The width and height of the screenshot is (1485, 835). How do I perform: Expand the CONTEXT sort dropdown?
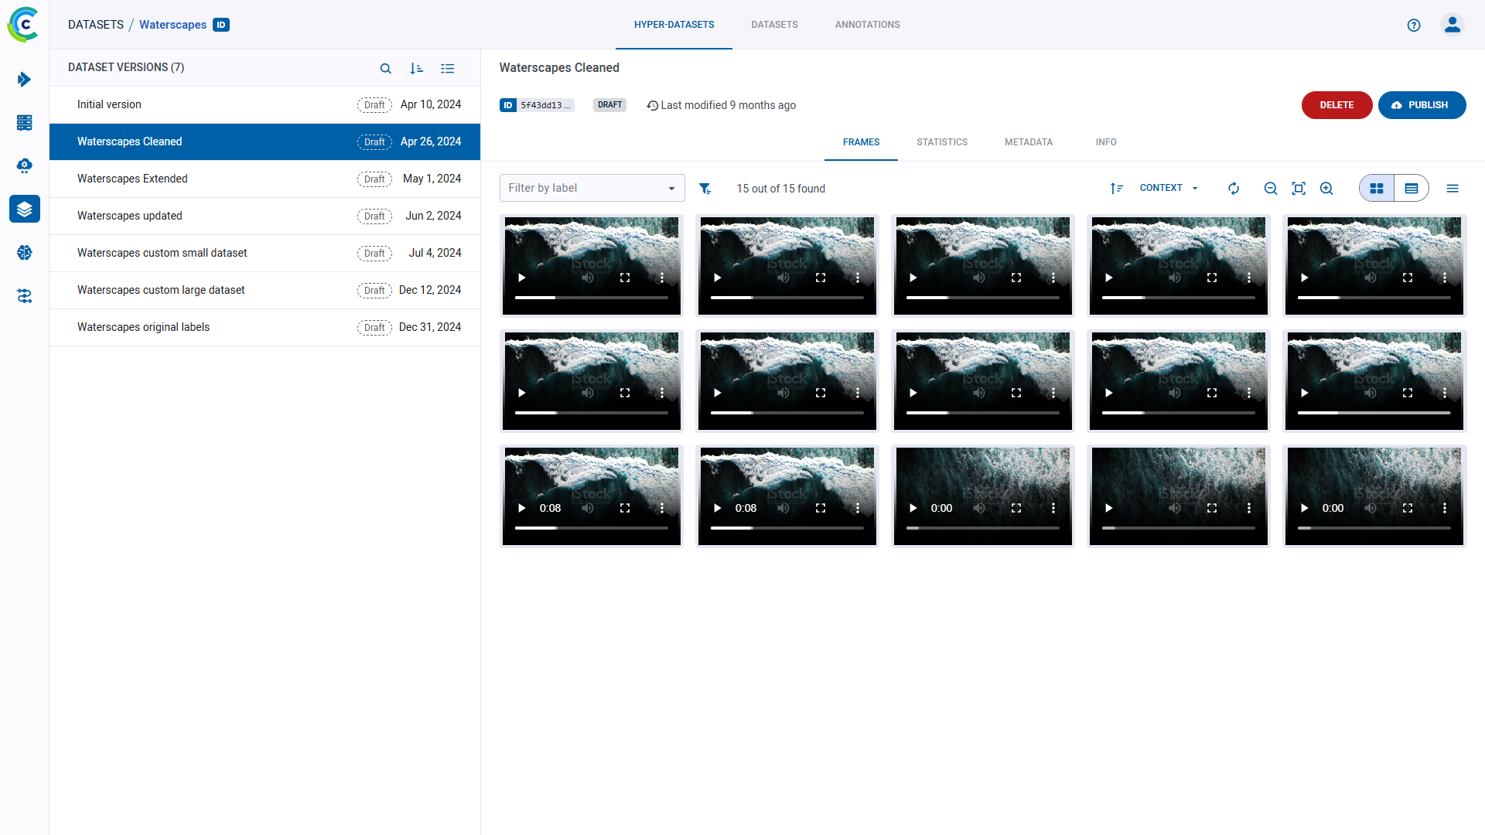(1169, 188)
